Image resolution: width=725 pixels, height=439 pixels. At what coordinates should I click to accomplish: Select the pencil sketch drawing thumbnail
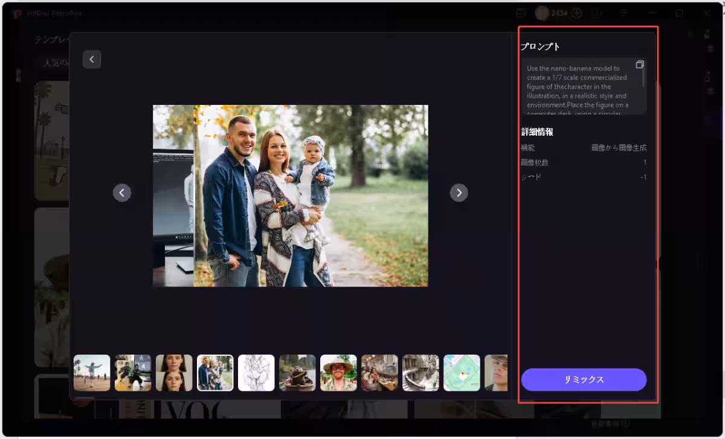[x=256, y=373]
